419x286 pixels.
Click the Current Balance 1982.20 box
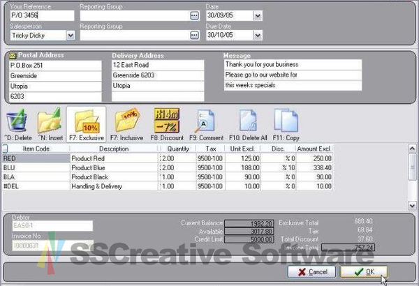pyautogui.click(x=249, y=223)
